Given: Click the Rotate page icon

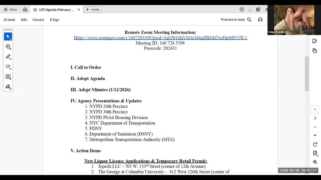Looking at the screenshot, I should click(315, 144).
